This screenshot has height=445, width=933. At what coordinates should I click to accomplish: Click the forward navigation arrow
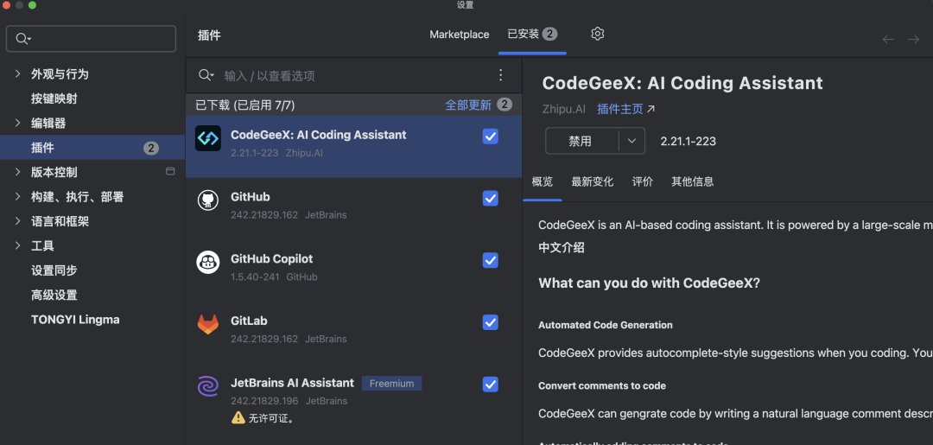point(913,39)
